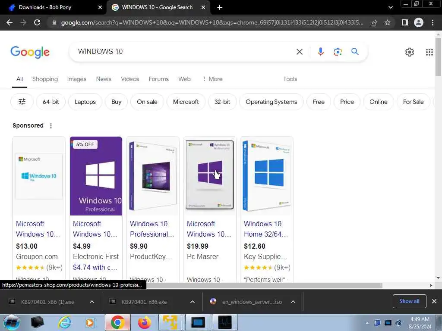Show hidden system tray icons
Image resolution: width=442 pixels, height=331 pixels.
(x=367, y=323)
